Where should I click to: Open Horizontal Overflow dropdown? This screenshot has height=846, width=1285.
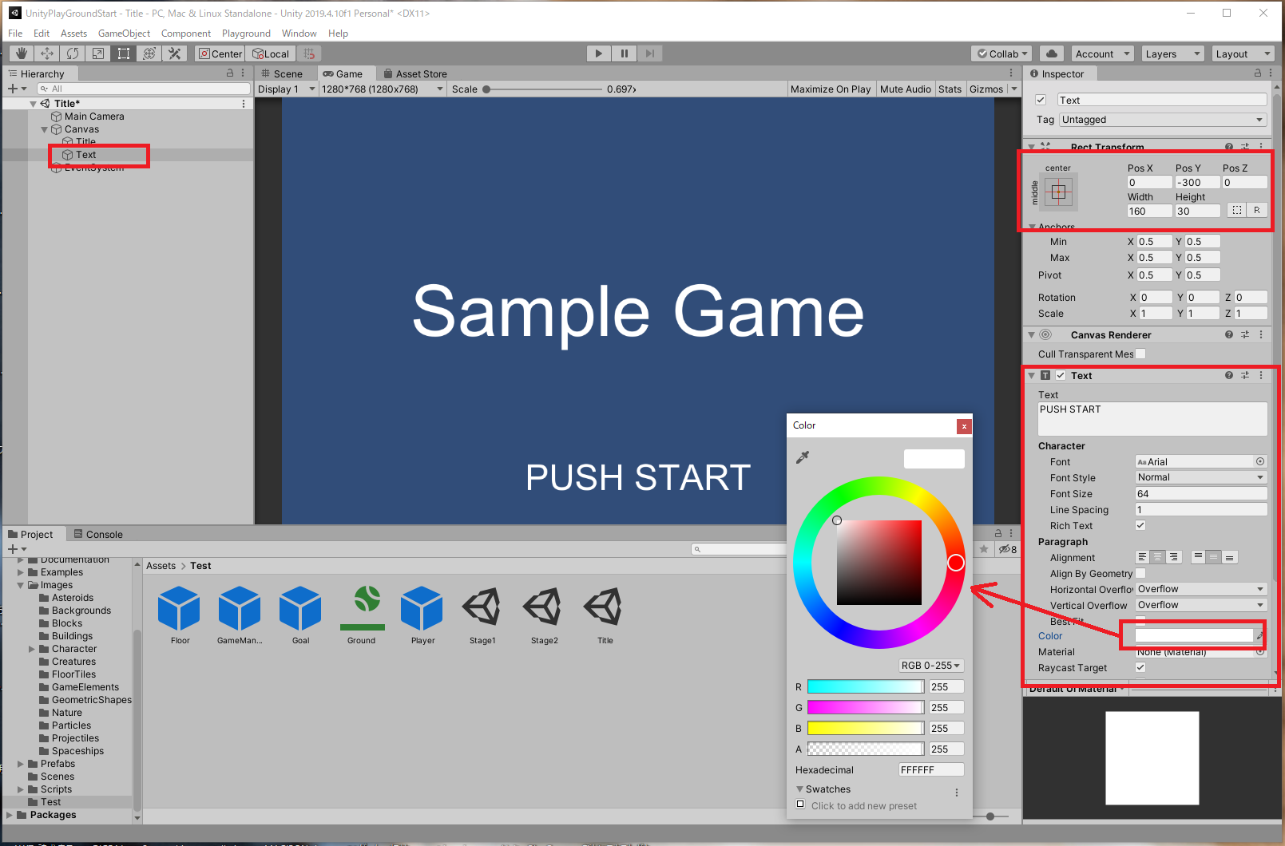point(1201,589)
